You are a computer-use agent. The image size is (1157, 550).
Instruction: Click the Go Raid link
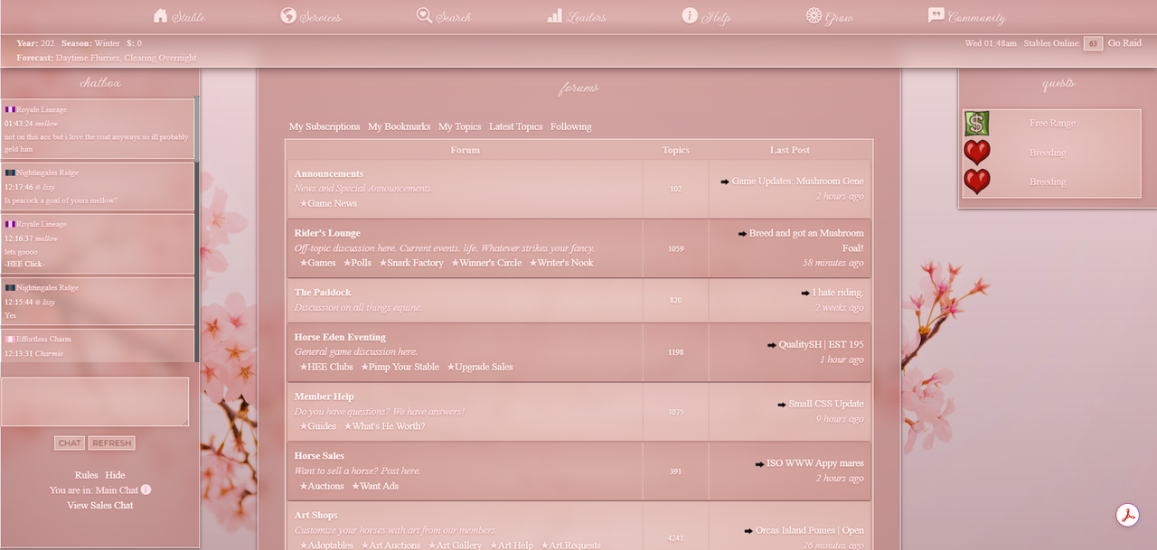[1124, 43]
